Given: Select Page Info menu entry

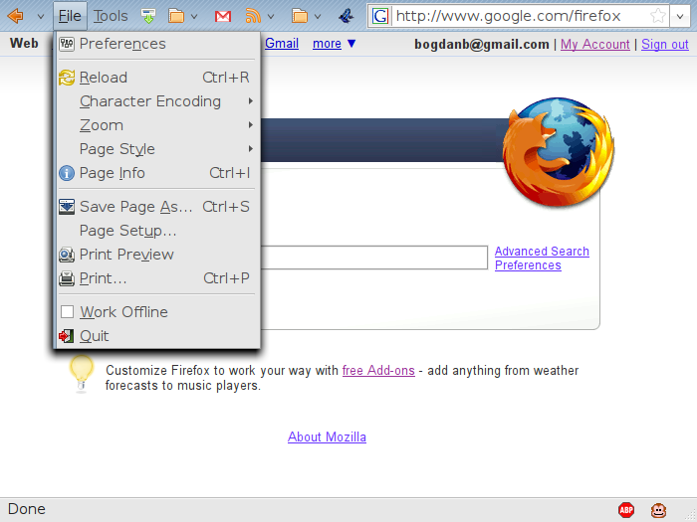Looking at the screenshot, I should [156, 173].
